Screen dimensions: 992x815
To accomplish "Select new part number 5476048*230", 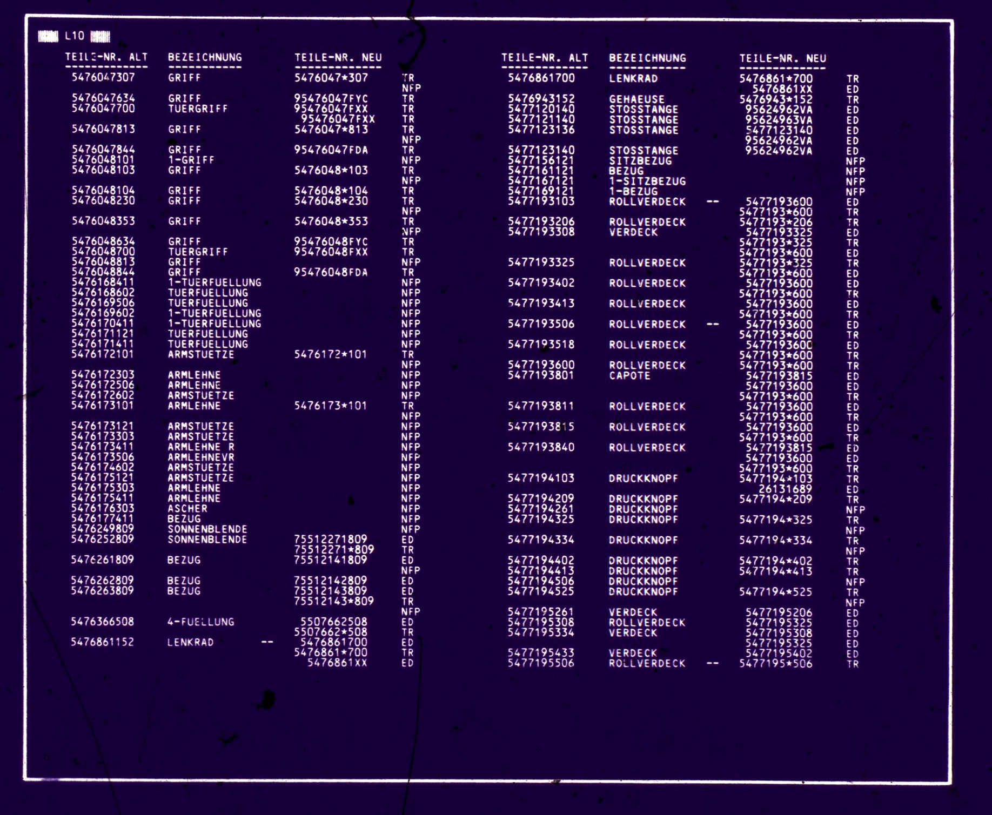I will coord(331,201).
